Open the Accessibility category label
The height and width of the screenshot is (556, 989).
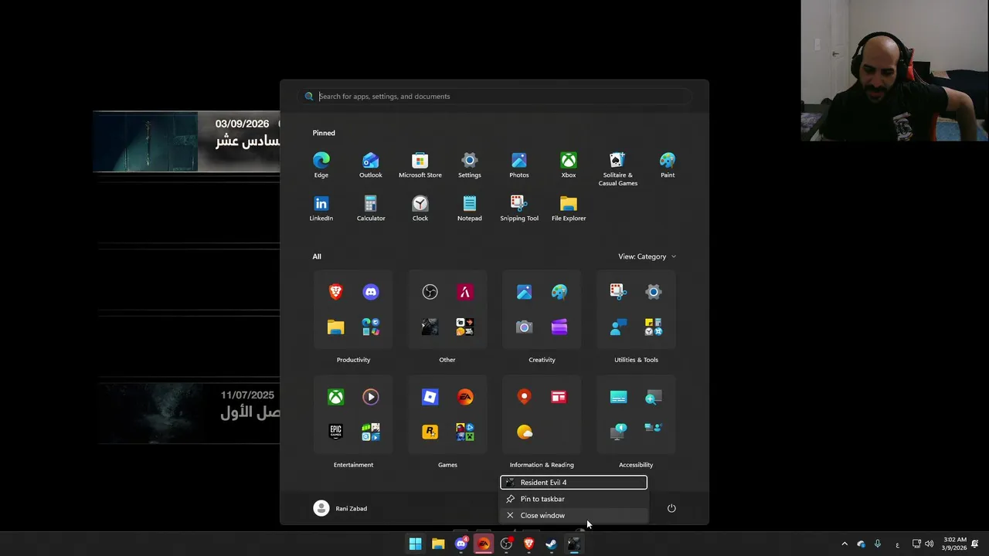click(636, 465)
